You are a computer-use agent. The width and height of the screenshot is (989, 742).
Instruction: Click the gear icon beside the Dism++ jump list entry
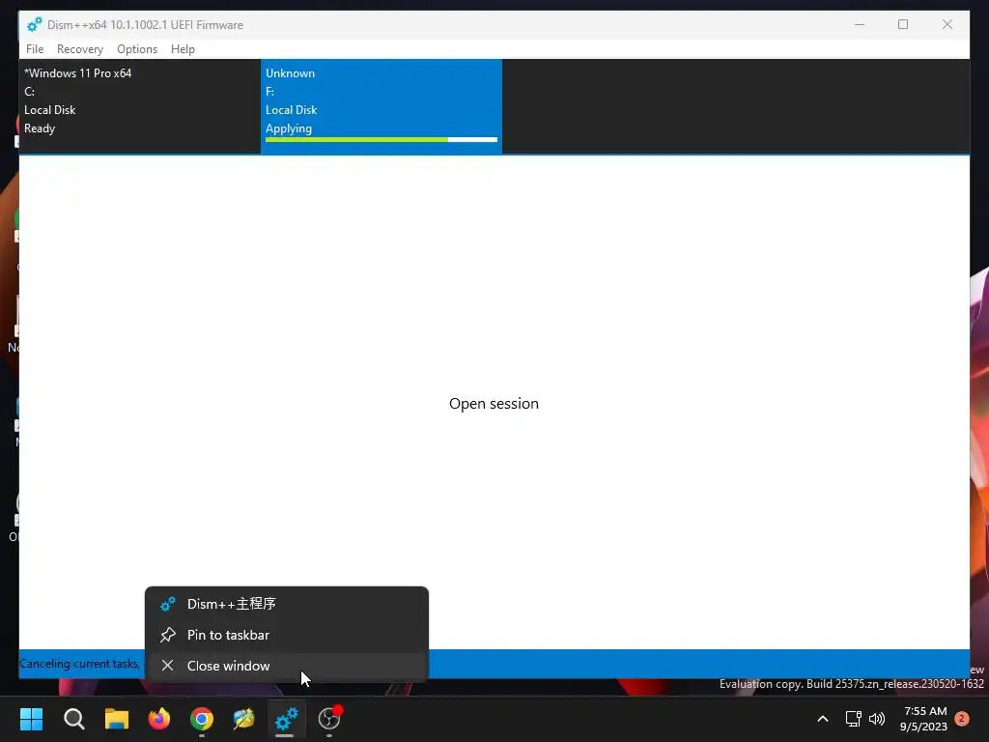coord(168,604)
